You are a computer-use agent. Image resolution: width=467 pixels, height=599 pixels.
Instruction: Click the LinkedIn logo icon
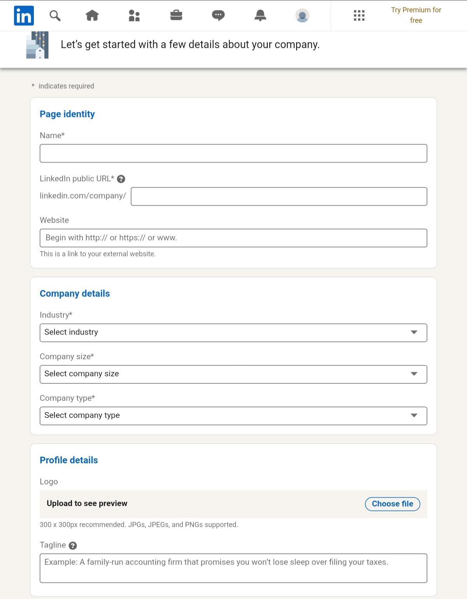click(x=24, y=16)
